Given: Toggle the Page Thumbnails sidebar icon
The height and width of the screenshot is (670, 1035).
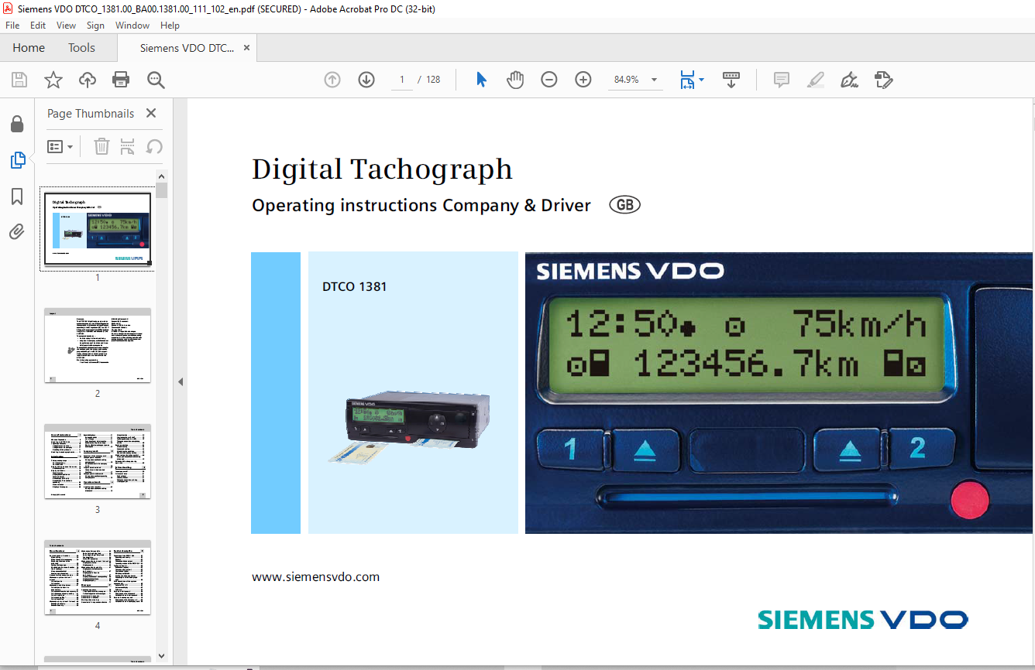Looking at the screenshot, I should pos(17,160).
